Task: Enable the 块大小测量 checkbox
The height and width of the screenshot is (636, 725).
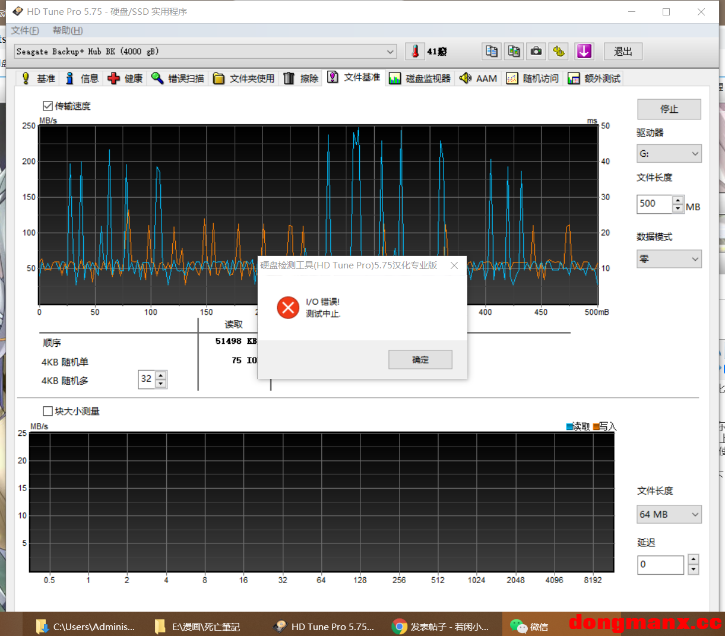Action: tap(48, 411)
